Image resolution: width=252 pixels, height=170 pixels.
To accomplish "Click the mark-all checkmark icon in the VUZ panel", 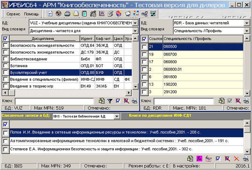I will [118, 101].
